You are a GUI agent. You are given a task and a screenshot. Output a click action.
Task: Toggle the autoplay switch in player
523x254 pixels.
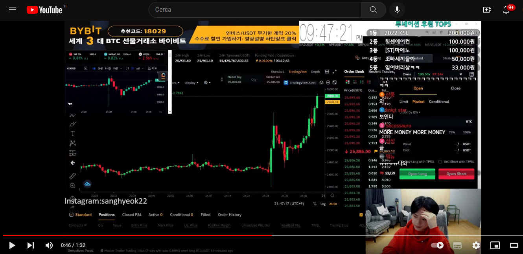click(437, 245)
